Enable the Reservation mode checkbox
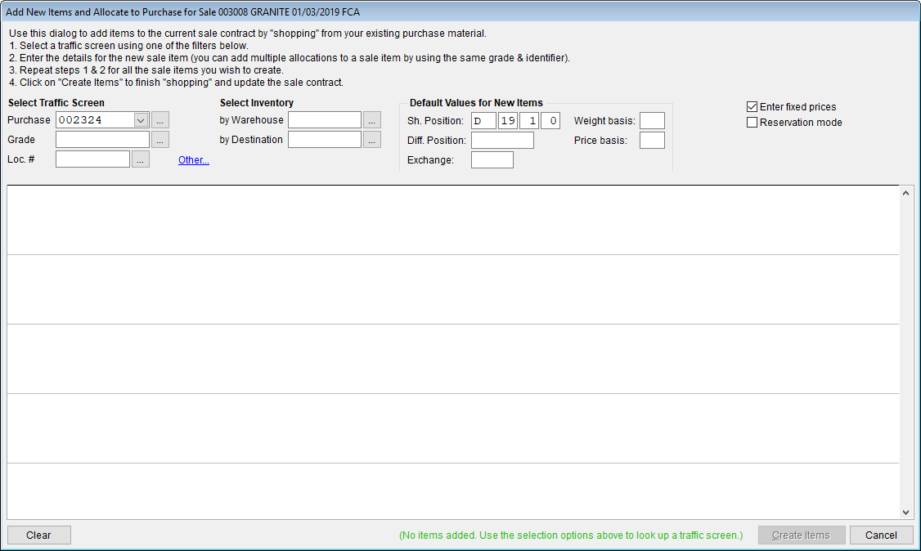The height and width of the screenshot is (551, 921). tap(752, 123)
